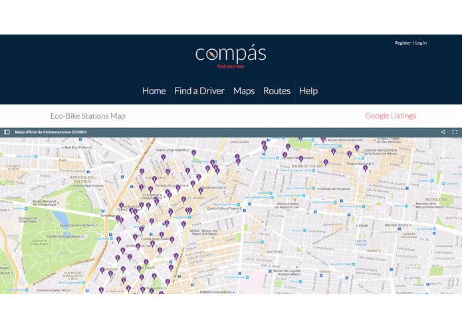Image resolution: width=462 pixels, height=328 pixels.
Task: Click the Zócalo metro station icon
Action: click(363, 158)
